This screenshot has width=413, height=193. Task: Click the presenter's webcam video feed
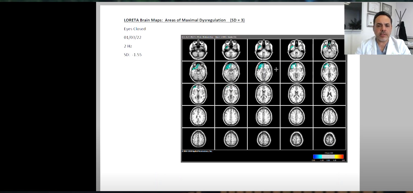378,28
